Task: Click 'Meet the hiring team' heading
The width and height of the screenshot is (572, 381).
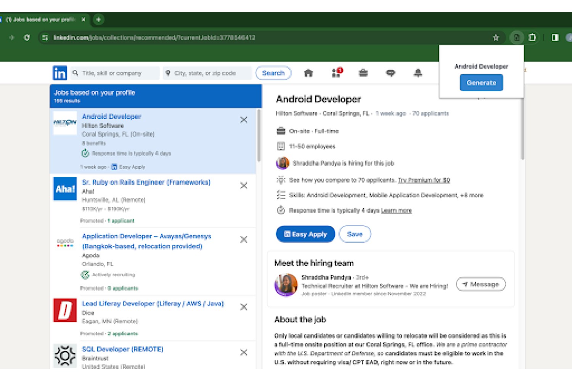Action: 314,263
